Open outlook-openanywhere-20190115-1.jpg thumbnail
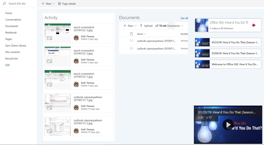264x145 pixels. [x=57, y=103]
